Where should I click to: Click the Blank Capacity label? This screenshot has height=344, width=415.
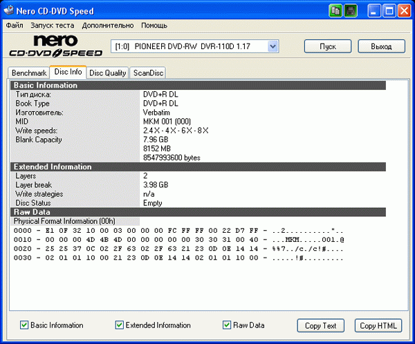pos(38,140)
